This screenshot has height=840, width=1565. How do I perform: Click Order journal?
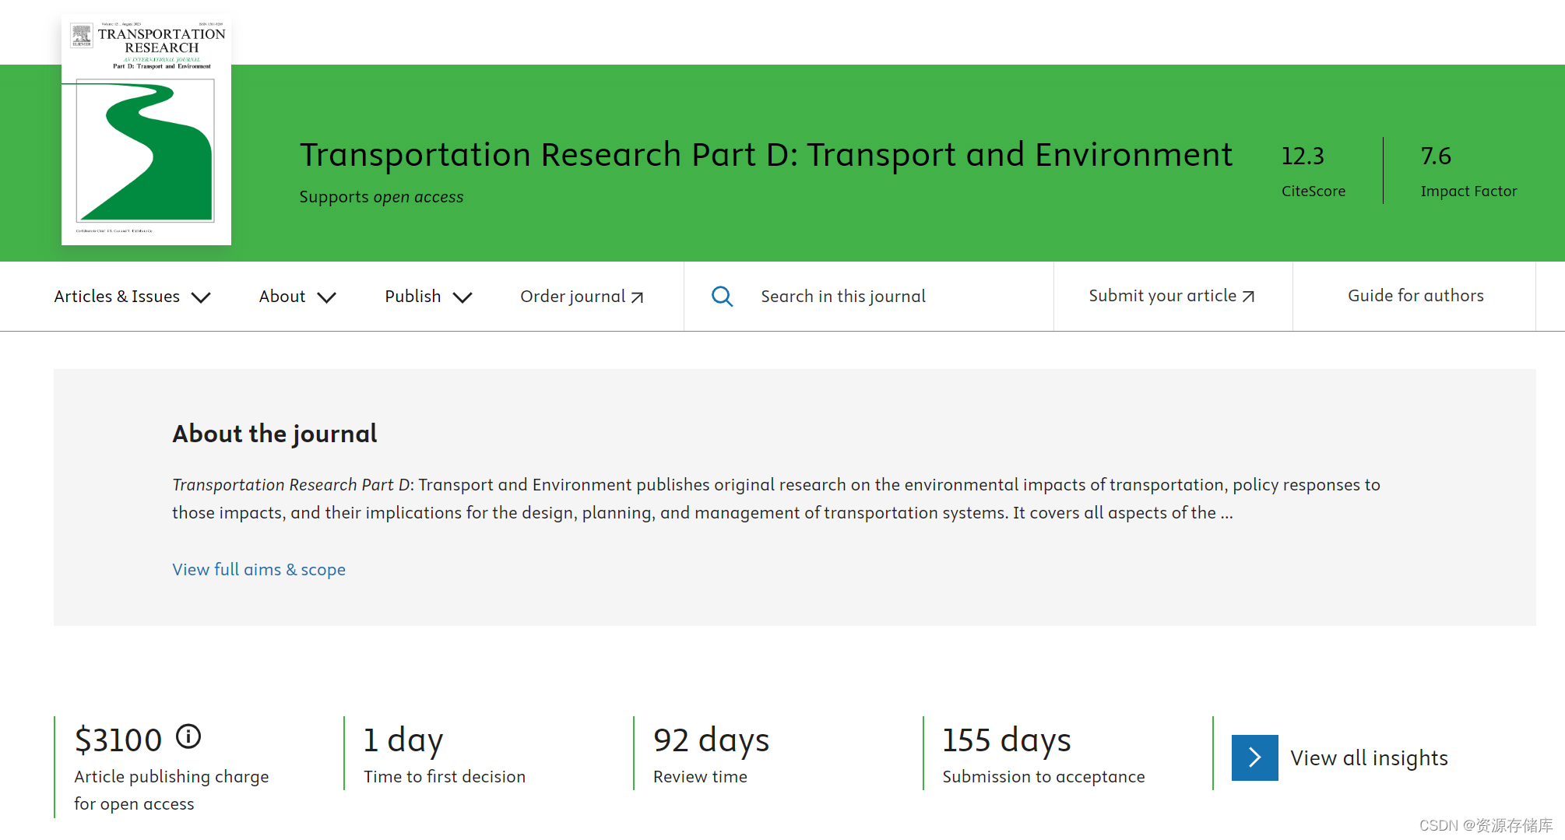[572, 296]
